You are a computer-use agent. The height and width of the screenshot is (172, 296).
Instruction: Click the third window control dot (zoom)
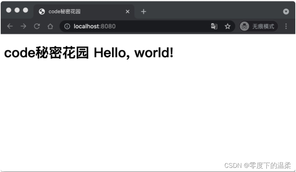point(25,10)
